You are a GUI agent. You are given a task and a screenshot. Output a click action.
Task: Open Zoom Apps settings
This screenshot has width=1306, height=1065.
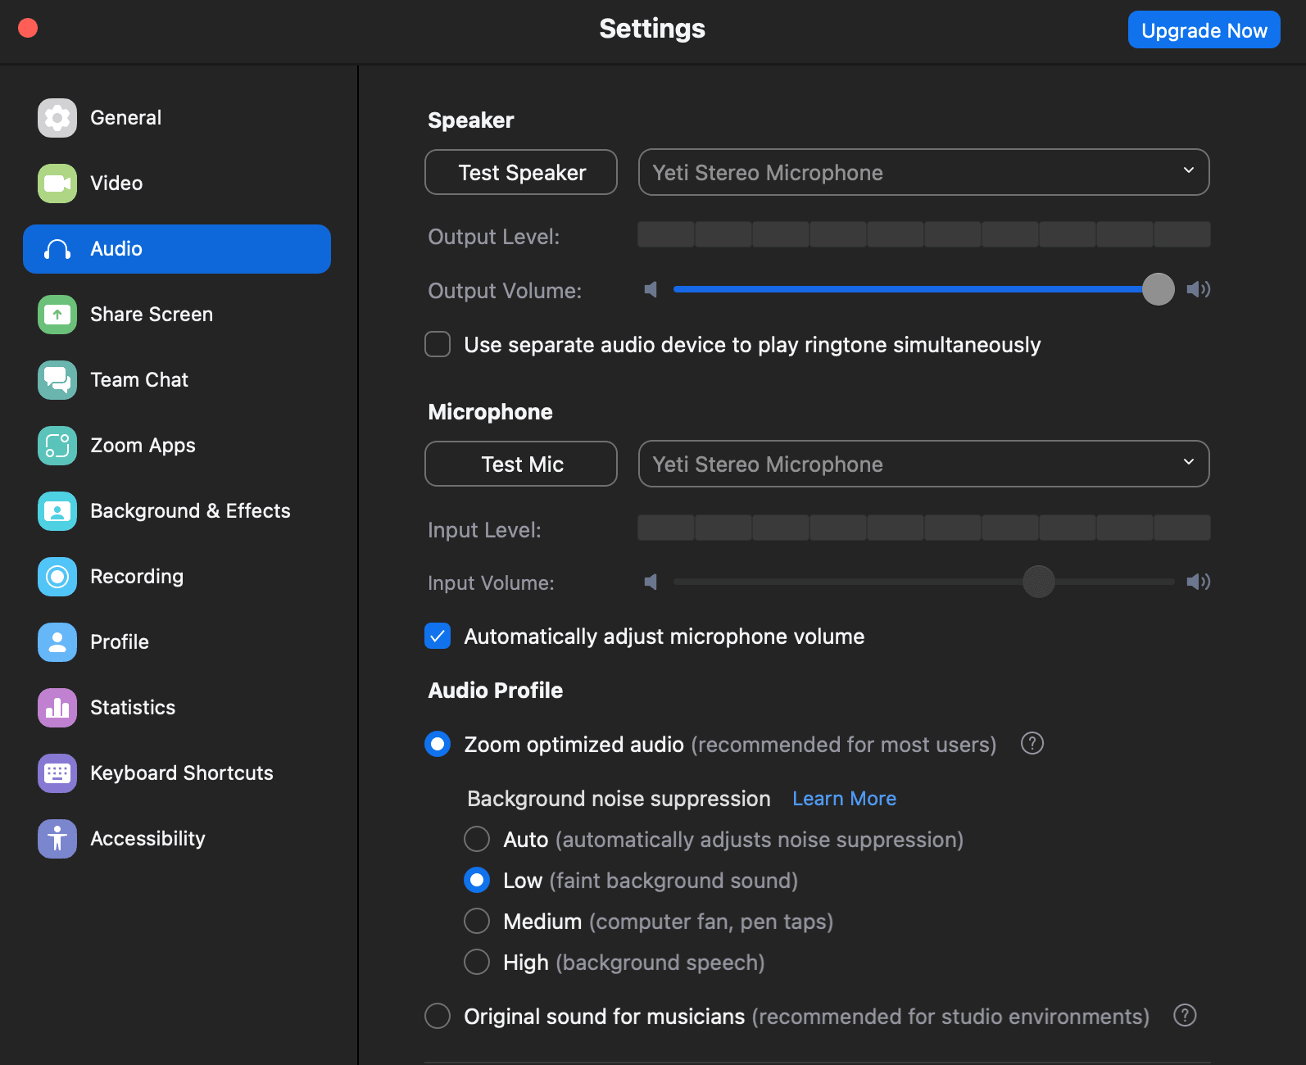point(177,446)
